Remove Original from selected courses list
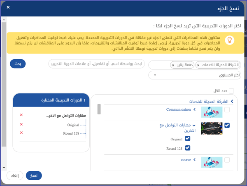 (x=21, y=124)
